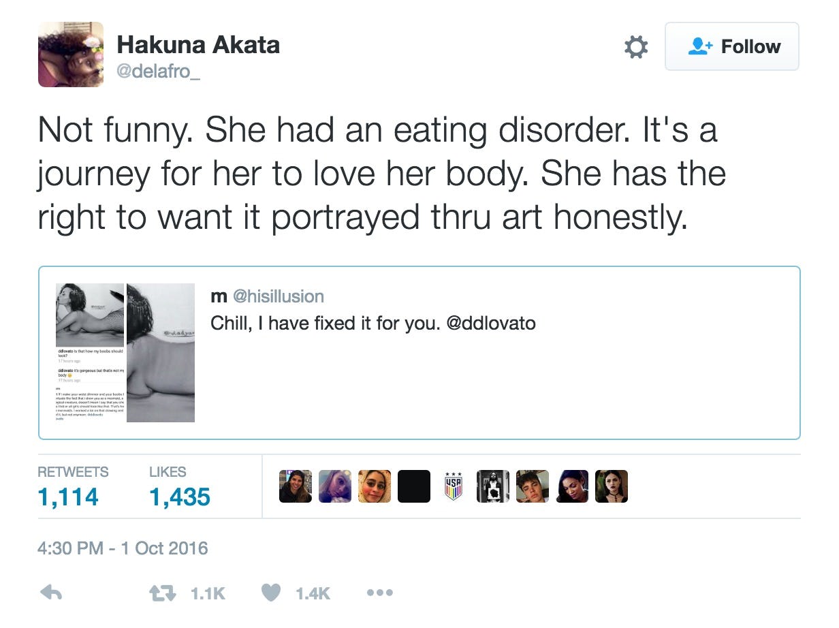Open the first liker avatar
The width and height of the screenshot is (839, 628).
296,486
